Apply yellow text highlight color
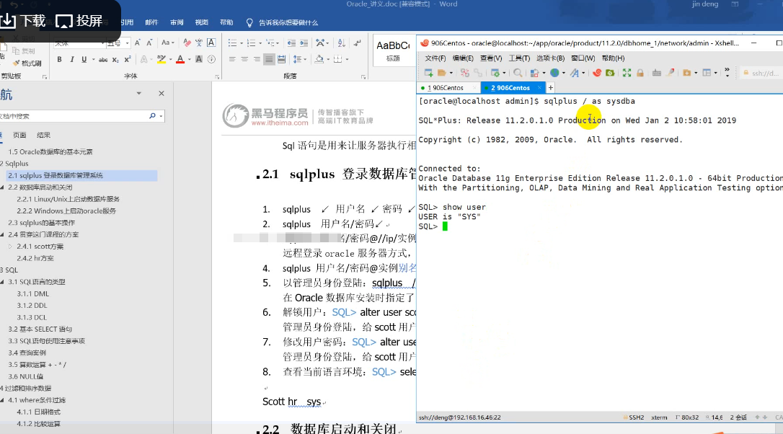Screen dimensions: 783x434 pyautogui.click(x=162, y=59)
